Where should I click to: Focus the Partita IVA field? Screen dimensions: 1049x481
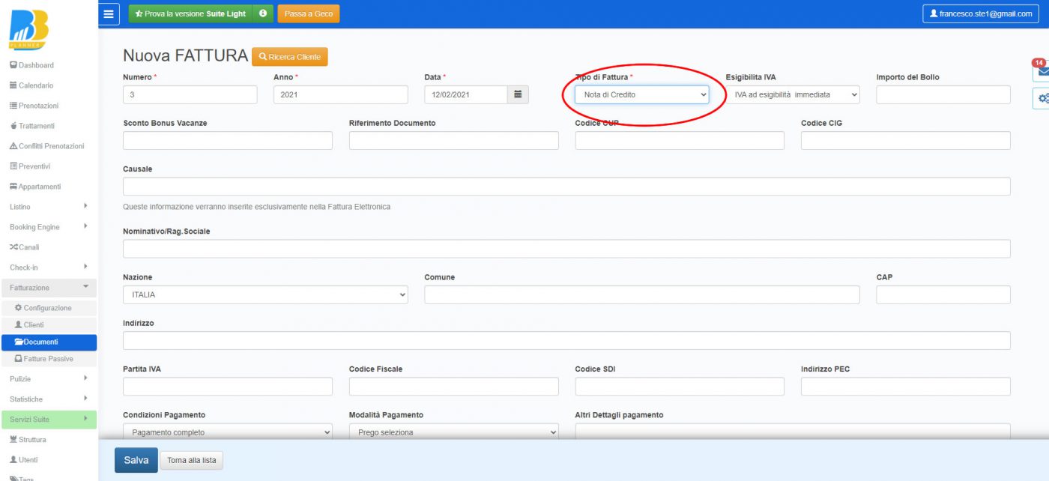228,386
